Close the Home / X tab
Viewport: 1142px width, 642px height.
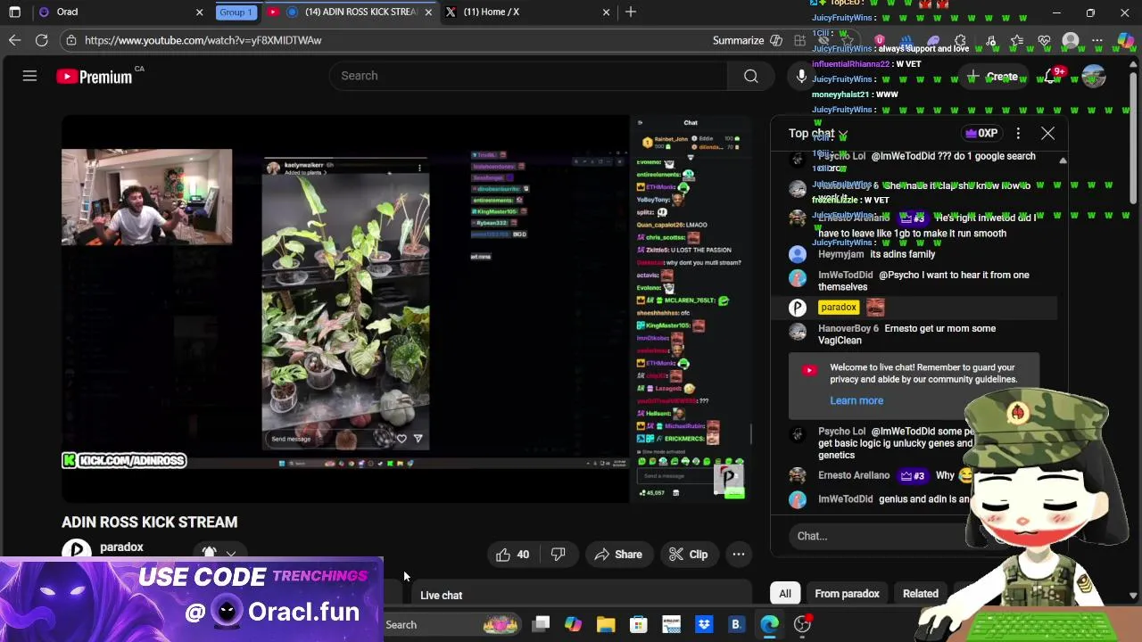point(607,12)
